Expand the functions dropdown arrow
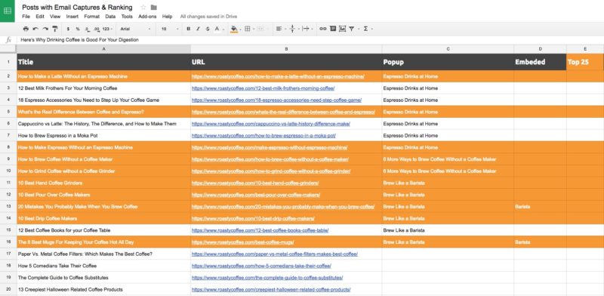The height and width of the screenshot is (296, 604). click(371, 29)
